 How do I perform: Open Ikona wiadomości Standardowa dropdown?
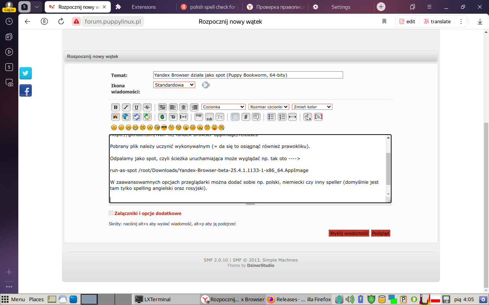[174, 85]
